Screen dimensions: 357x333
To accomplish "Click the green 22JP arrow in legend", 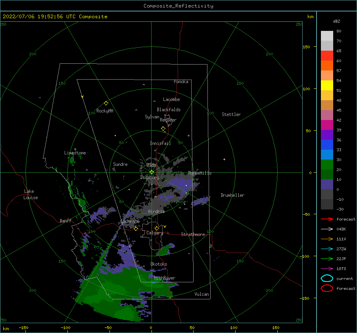I will click(327, 259).
